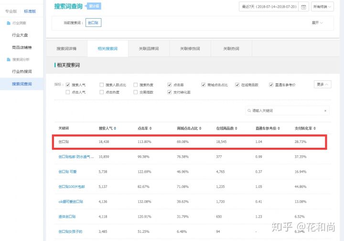Viewport: 344px width, 241px height.
Task: Click the search magnifier icon in keyword box
Action: 249,110
